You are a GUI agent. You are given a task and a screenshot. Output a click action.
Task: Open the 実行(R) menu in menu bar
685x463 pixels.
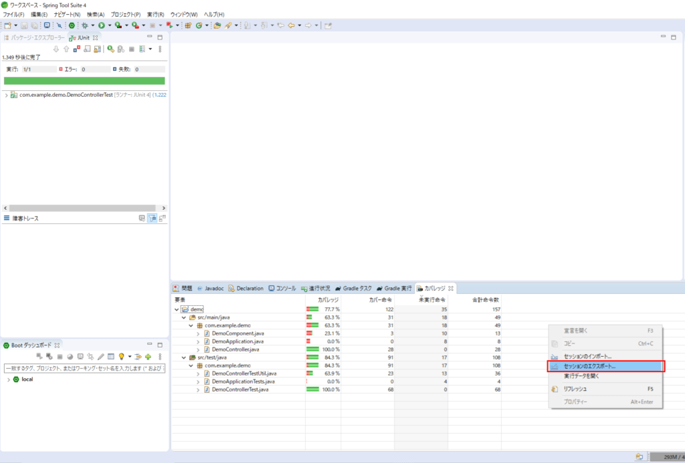pos(155,14)
